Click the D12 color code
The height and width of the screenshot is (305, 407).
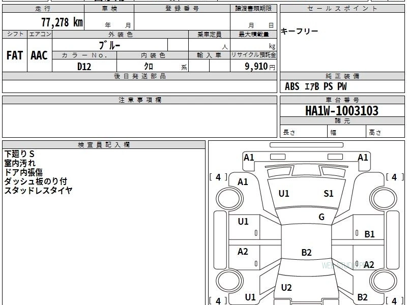tap(84, 67)
